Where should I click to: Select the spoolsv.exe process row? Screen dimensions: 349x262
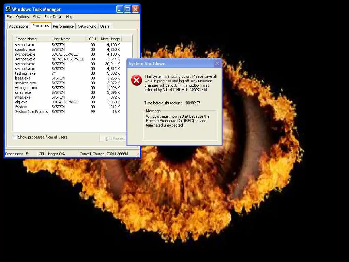pyautogui.click(x=67, y=49)
